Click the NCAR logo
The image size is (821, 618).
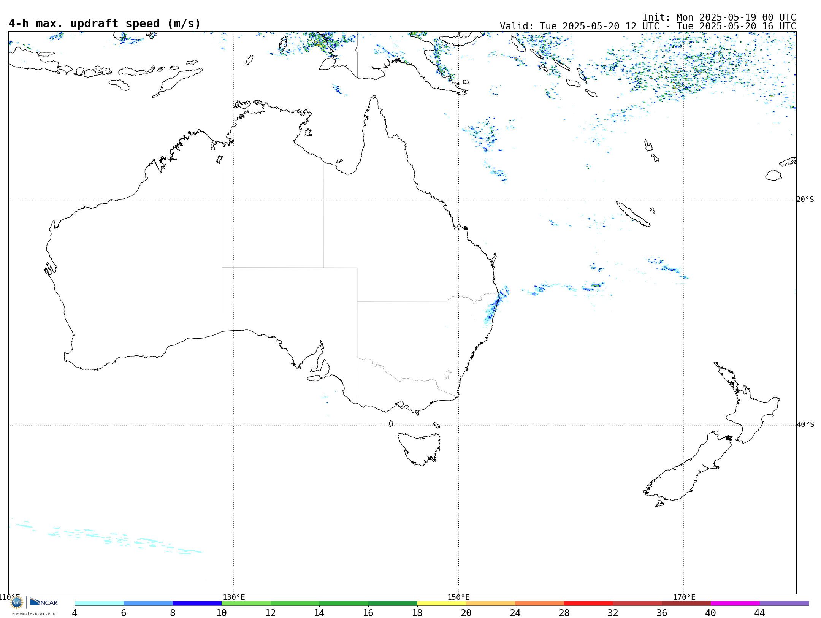coord(44,602)
